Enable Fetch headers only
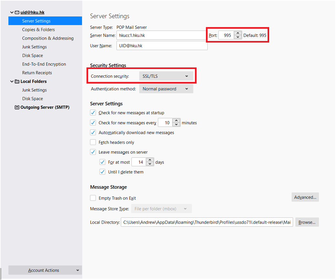 (x=93, y=142)
